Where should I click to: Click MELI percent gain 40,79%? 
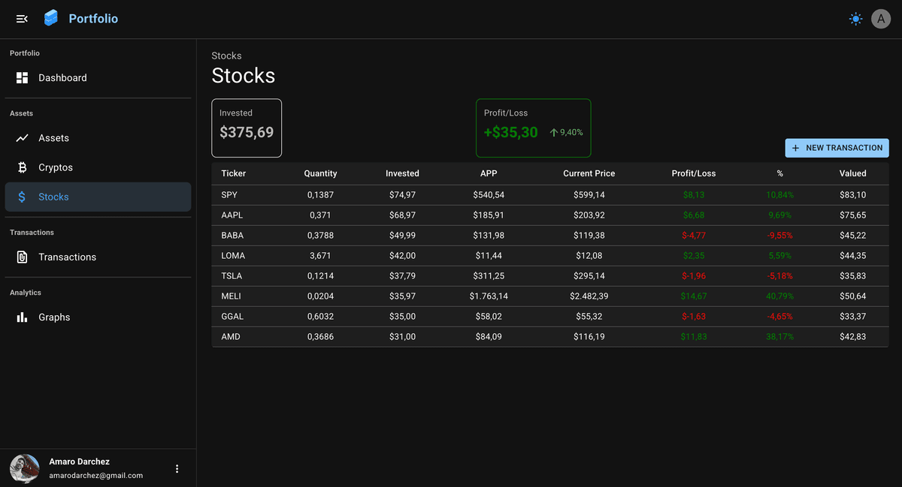pos(780,296)
